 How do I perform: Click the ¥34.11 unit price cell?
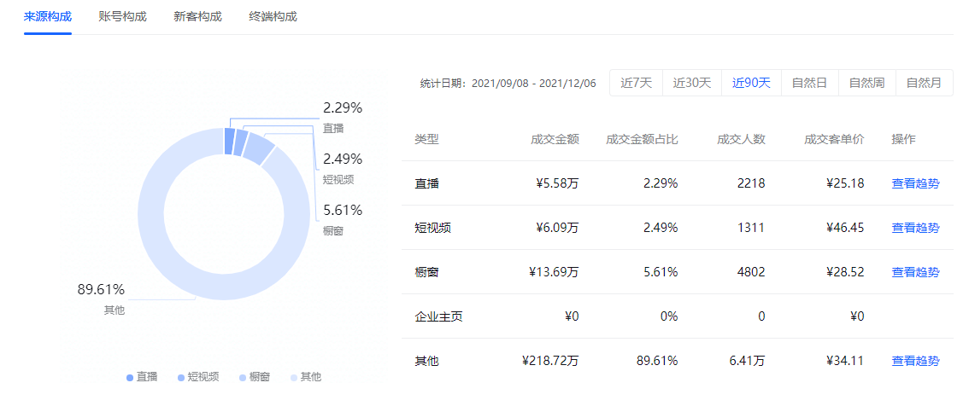click(845, 361)
